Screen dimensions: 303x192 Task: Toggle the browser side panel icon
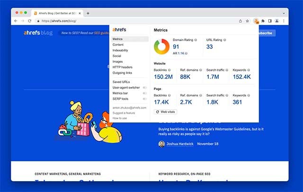tap(270, 21)
